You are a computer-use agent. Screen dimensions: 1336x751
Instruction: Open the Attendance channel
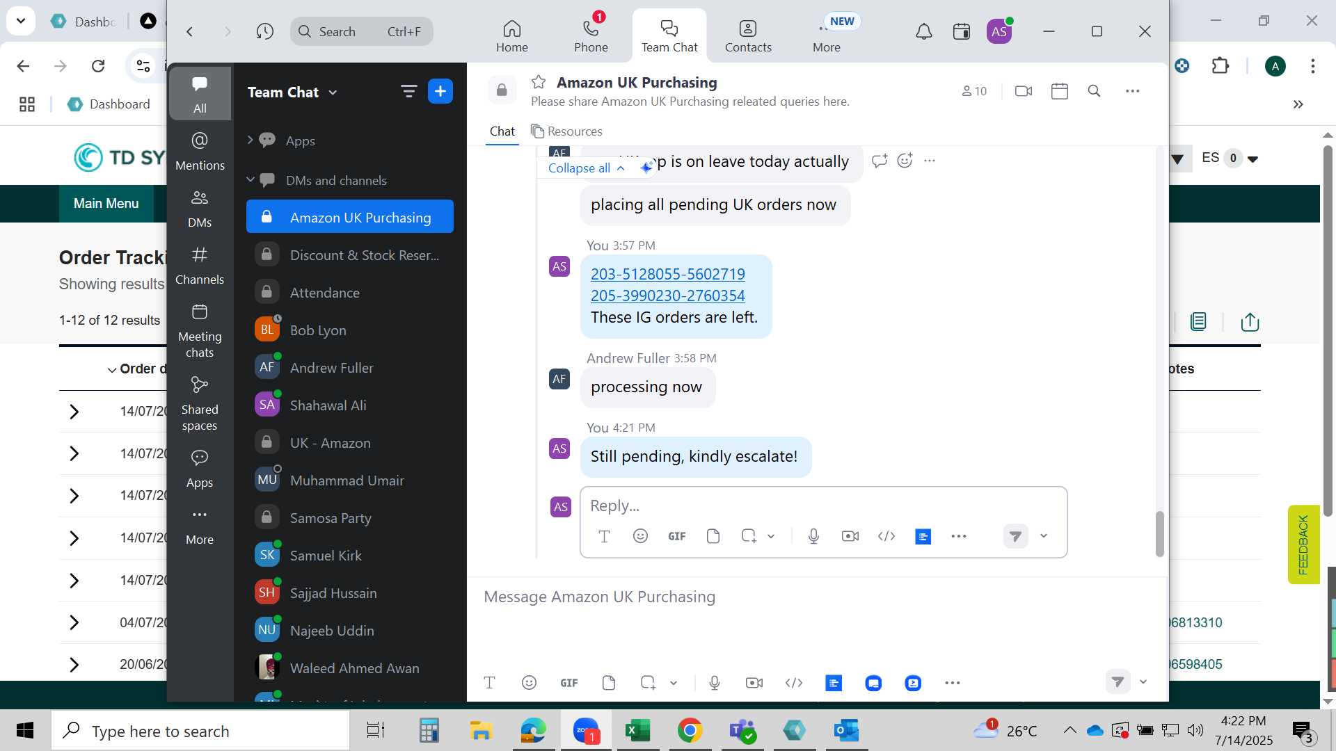350,293
